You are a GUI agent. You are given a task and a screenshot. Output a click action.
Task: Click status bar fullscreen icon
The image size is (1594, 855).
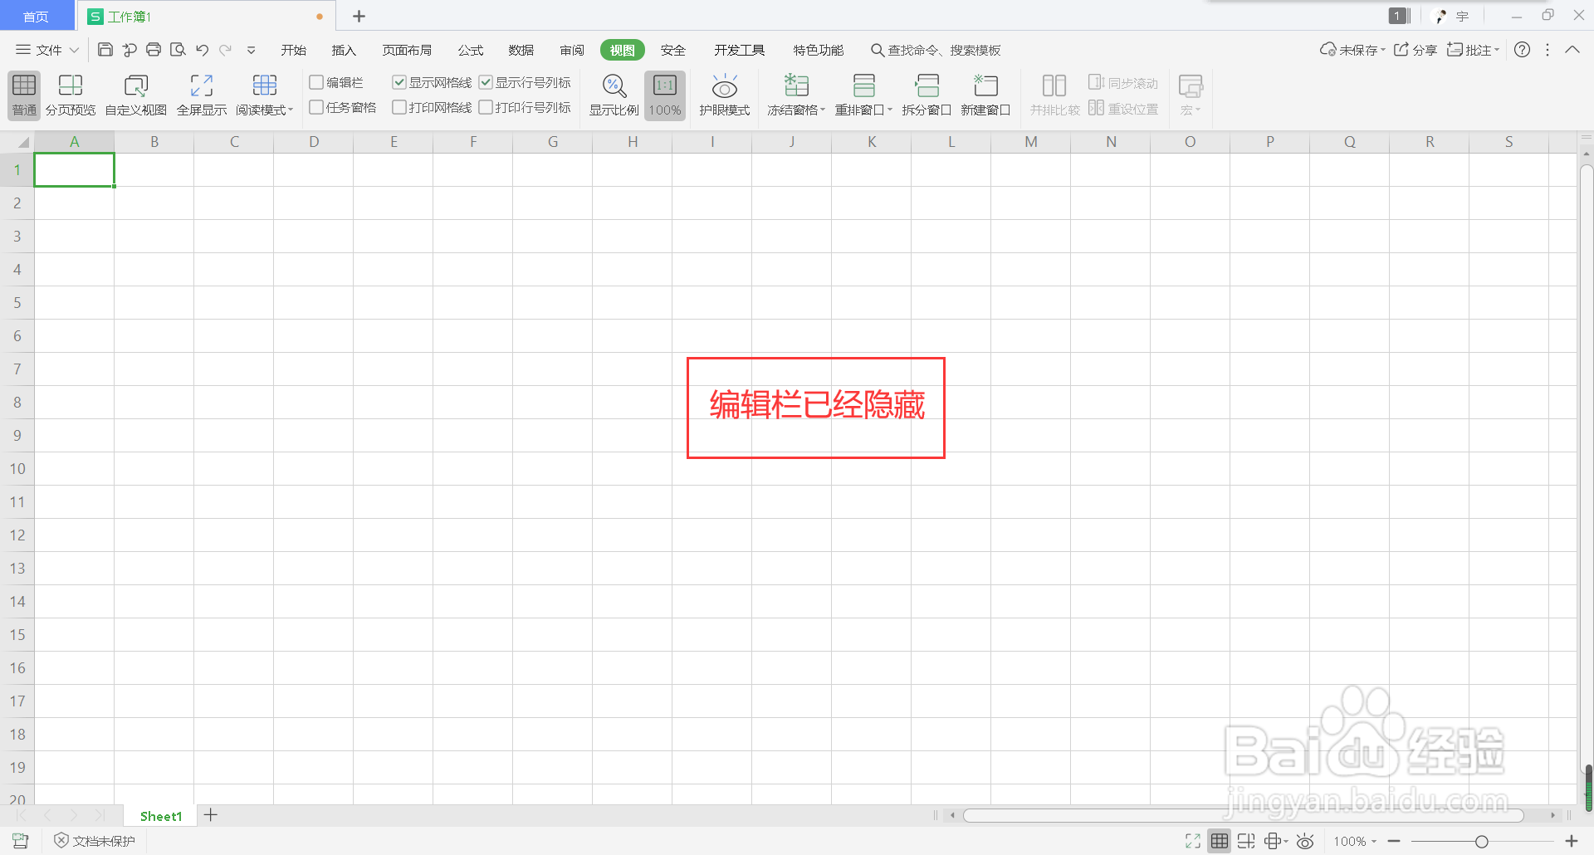click(x=1193, y=841)
